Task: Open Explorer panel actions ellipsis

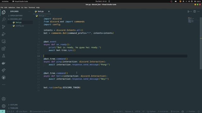Action: pyautogui.click(x=29, y=11)
